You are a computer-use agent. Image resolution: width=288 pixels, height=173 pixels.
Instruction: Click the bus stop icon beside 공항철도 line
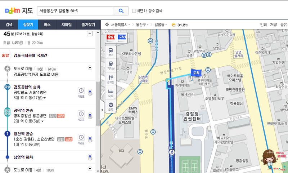(150, 41)
